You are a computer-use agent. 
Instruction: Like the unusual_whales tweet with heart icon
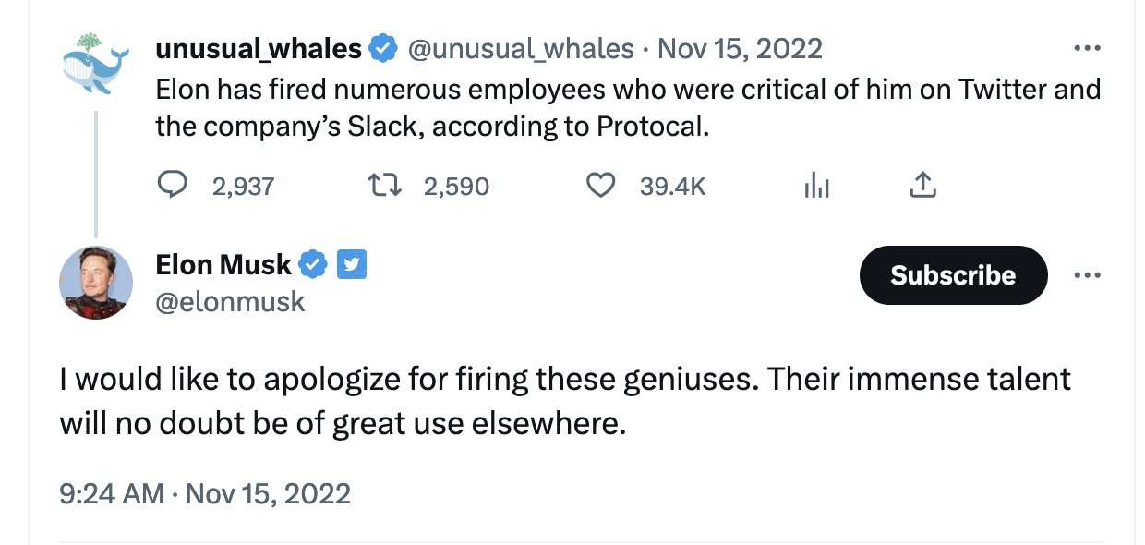[x=601, y=187]
